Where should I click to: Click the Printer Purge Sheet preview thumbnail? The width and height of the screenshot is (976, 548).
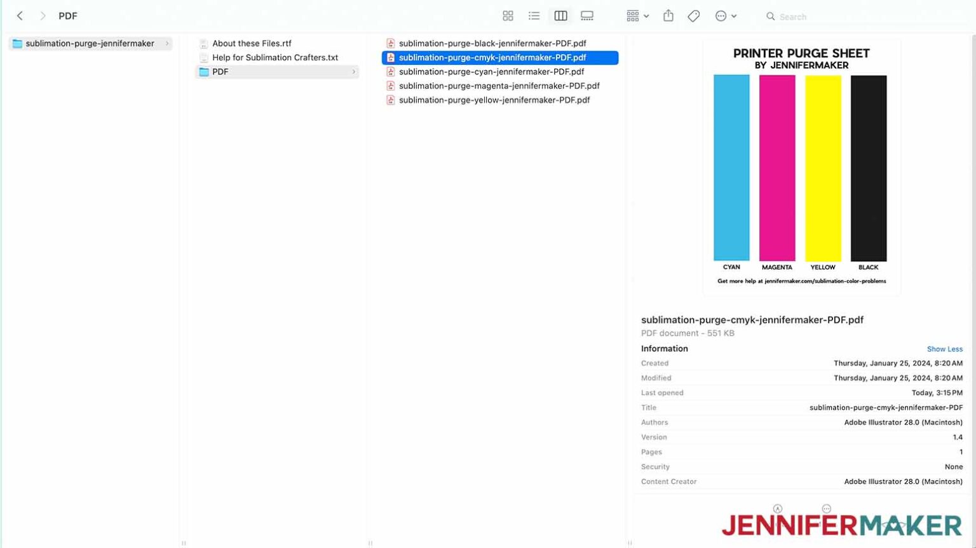coord(801,168)
